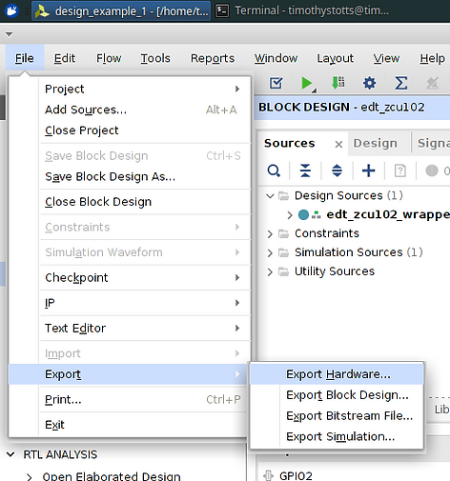Image resolution: width=450 pixels, height=481 pixels.
Task: Expand all in the Sources panel
Action: pos(337,170)
